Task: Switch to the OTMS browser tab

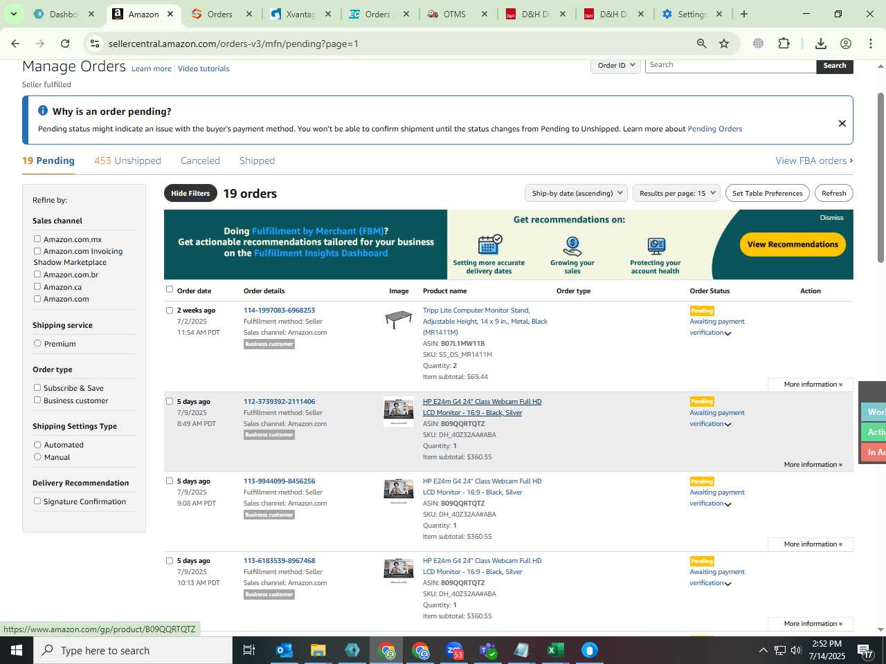Action: coord(455,14)
